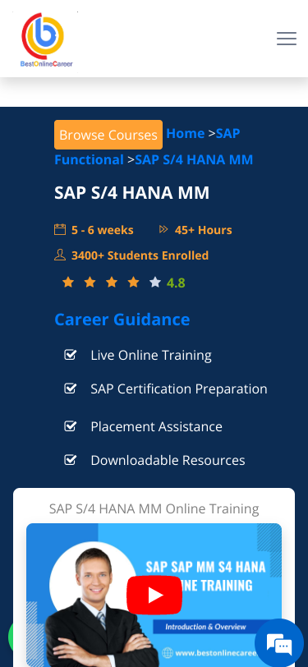Viewport: 308px width, 667px height.
Task: Click the 4.8 rating value
Action: click(176, 283)
